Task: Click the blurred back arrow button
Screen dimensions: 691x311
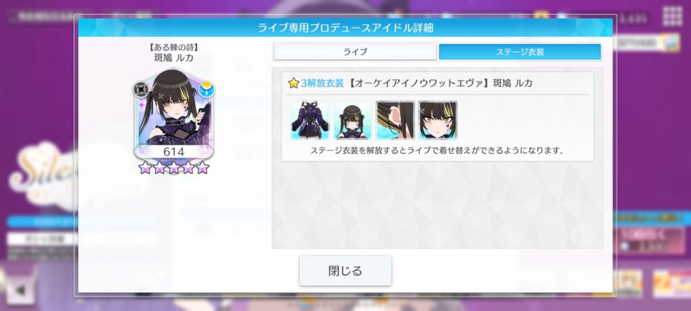Action: [20, 290]
